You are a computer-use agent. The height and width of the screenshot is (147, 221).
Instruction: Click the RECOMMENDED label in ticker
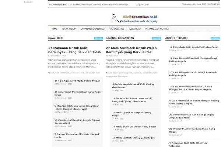57,4
